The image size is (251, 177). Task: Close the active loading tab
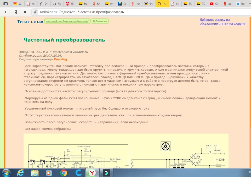(x=165, y=4)
